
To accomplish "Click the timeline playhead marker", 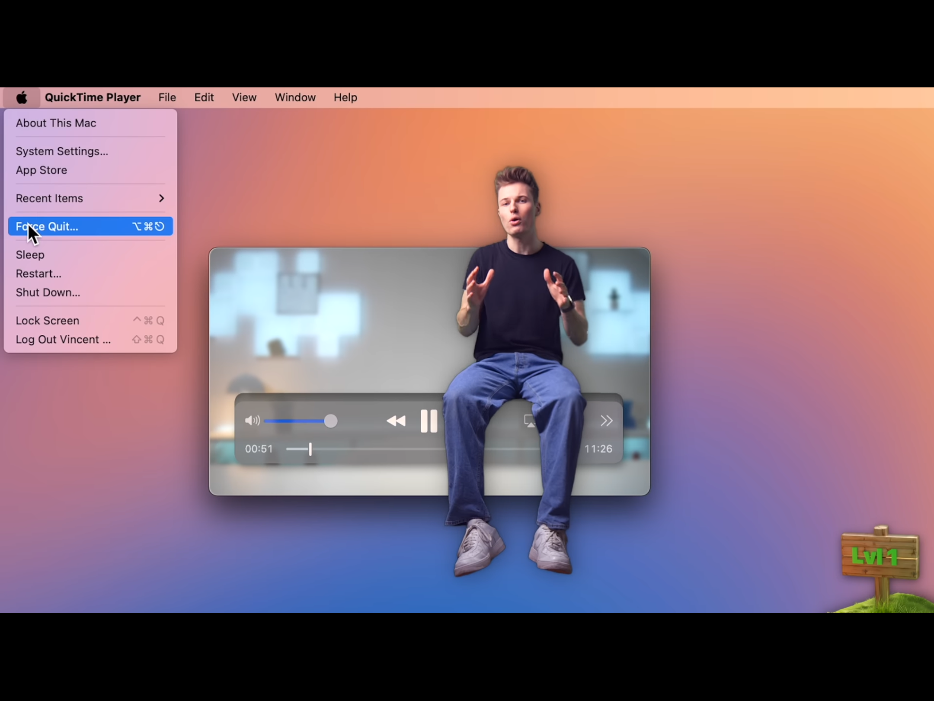I will click(310, 449).
